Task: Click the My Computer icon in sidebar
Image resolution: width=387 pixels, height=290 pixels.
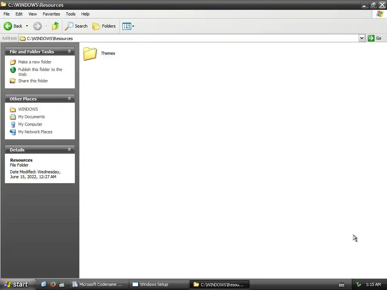Action: (x=13, y=125)
